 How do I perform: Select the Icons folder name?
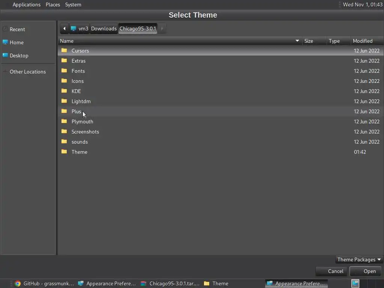click(77, 81)
